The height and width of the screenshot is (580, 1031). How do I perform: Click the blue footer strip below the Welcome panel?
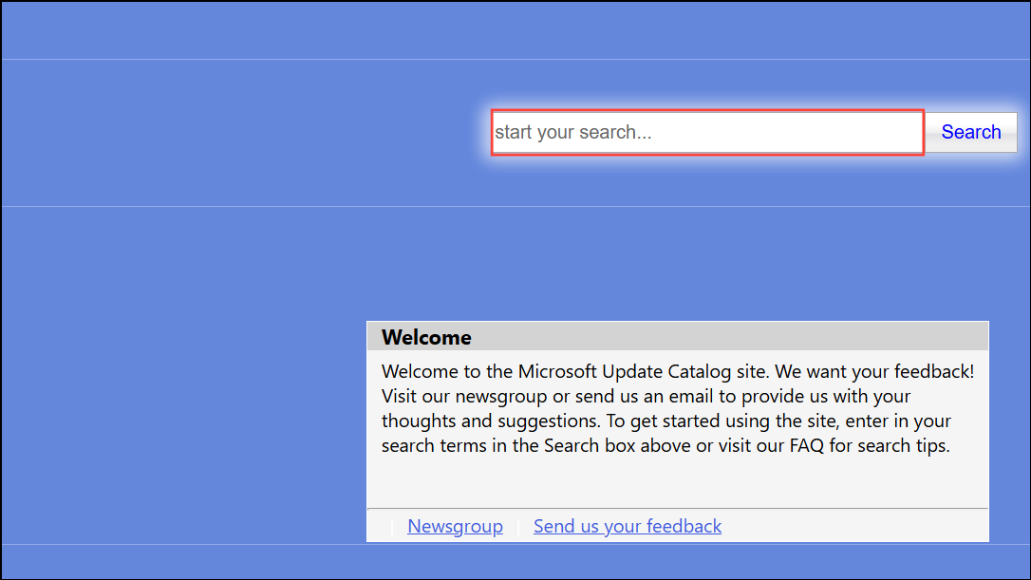click(x=515, y=561)
